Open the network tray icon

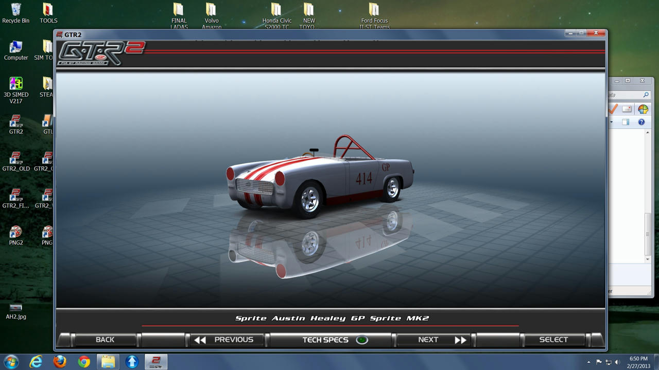point(608,362)
